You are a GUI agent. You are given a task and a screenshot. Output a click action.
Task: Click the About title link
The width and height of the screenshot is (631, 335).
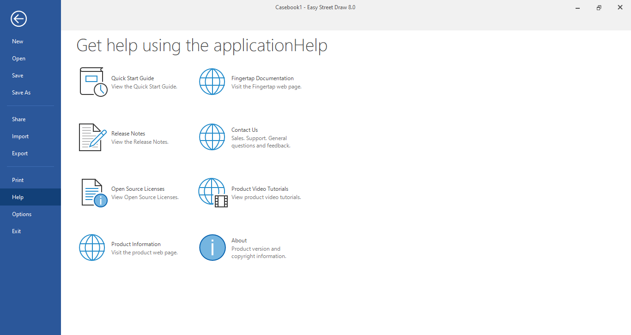239,241
